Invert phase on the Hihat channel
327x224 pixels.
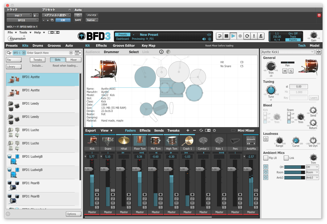click(129, 199)
